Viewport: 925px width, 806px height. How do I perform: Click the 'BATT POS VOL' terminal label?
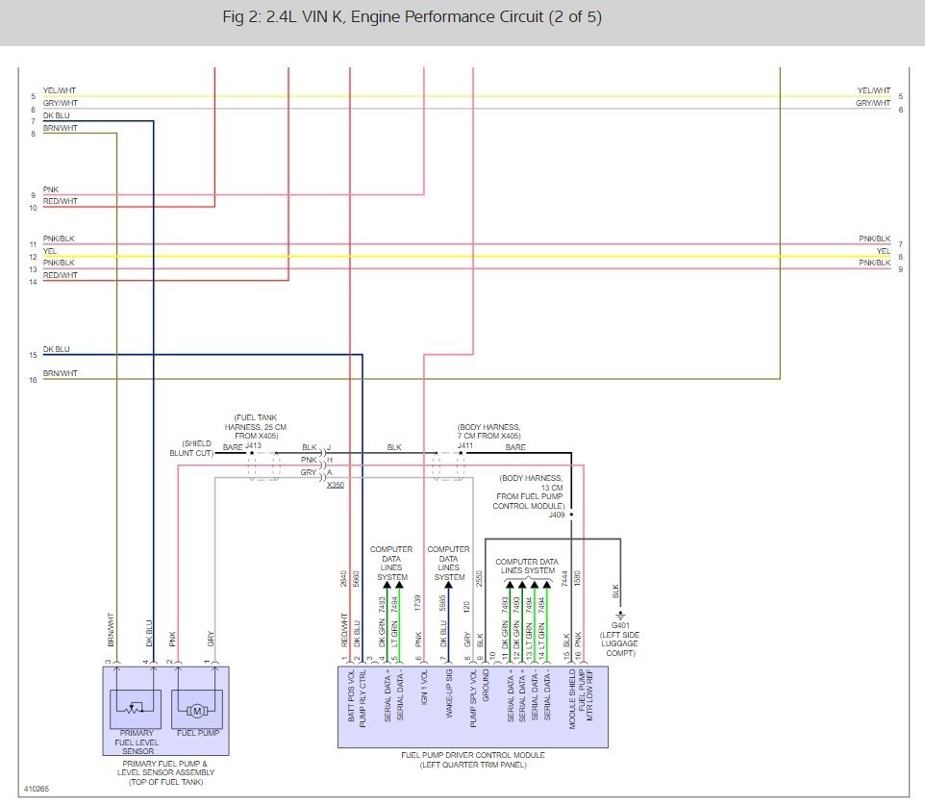click(351, 695)
